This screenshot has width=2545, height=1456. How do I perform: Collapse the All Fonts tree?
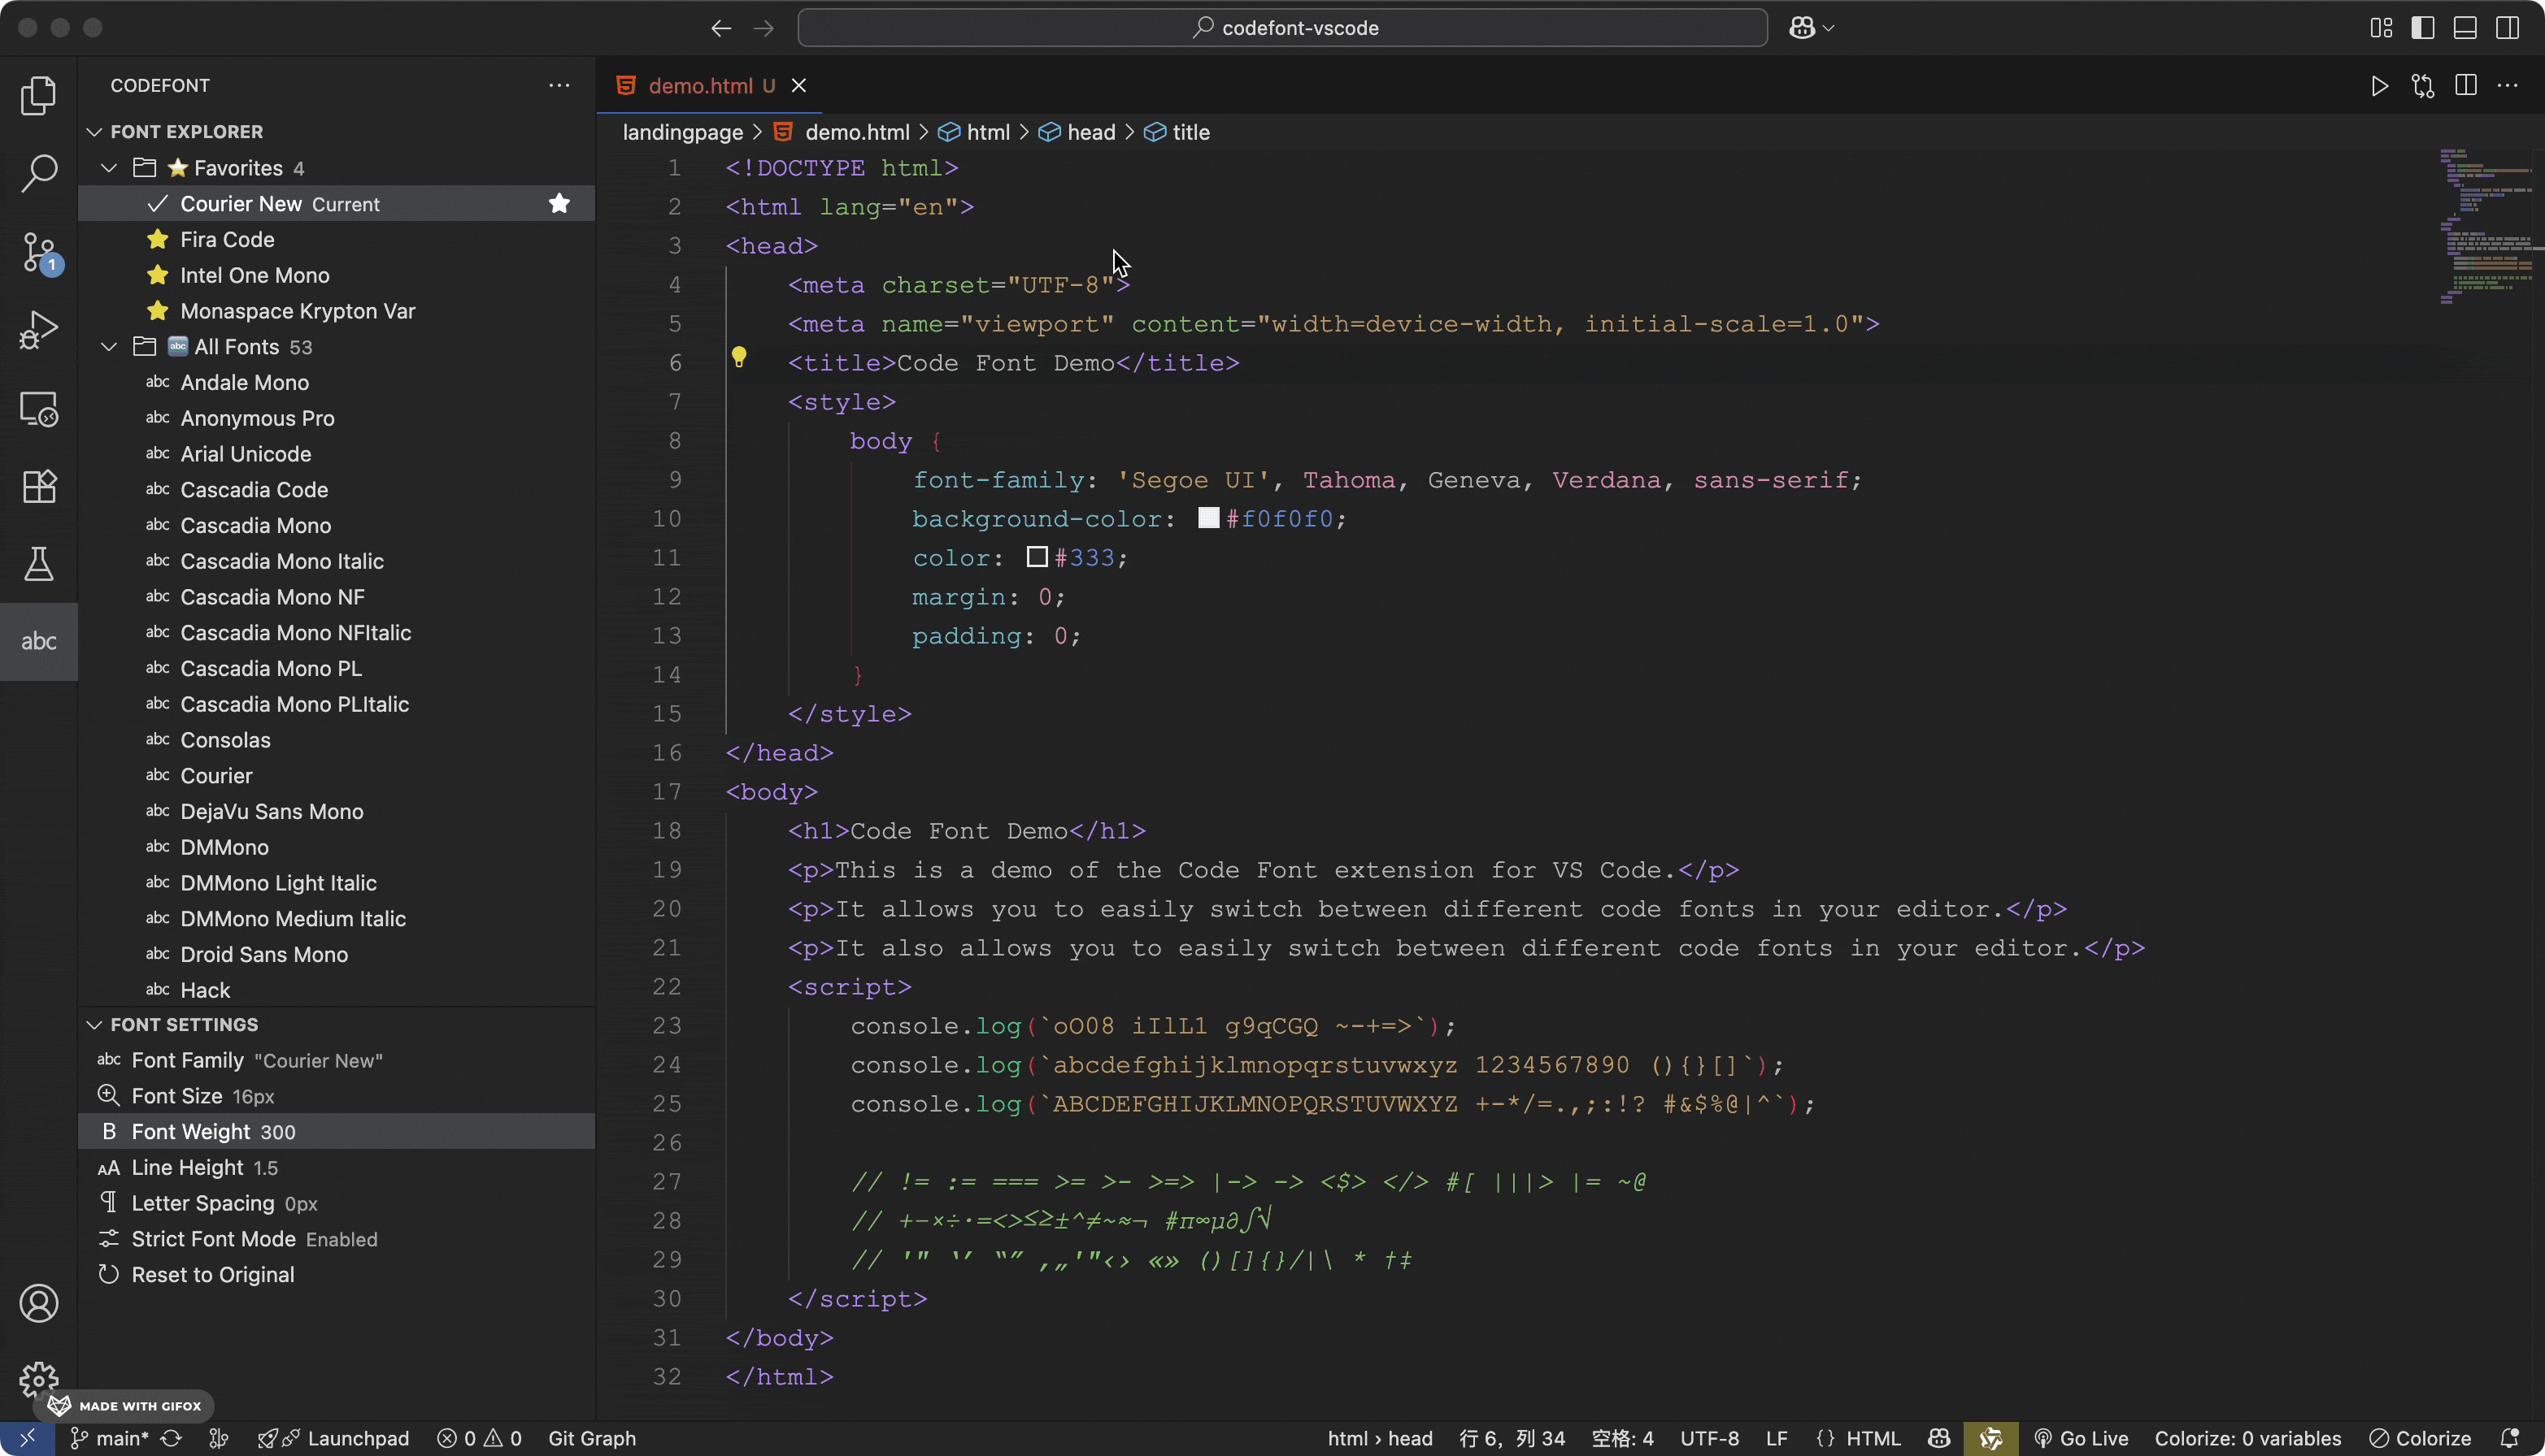click(109, 346)
